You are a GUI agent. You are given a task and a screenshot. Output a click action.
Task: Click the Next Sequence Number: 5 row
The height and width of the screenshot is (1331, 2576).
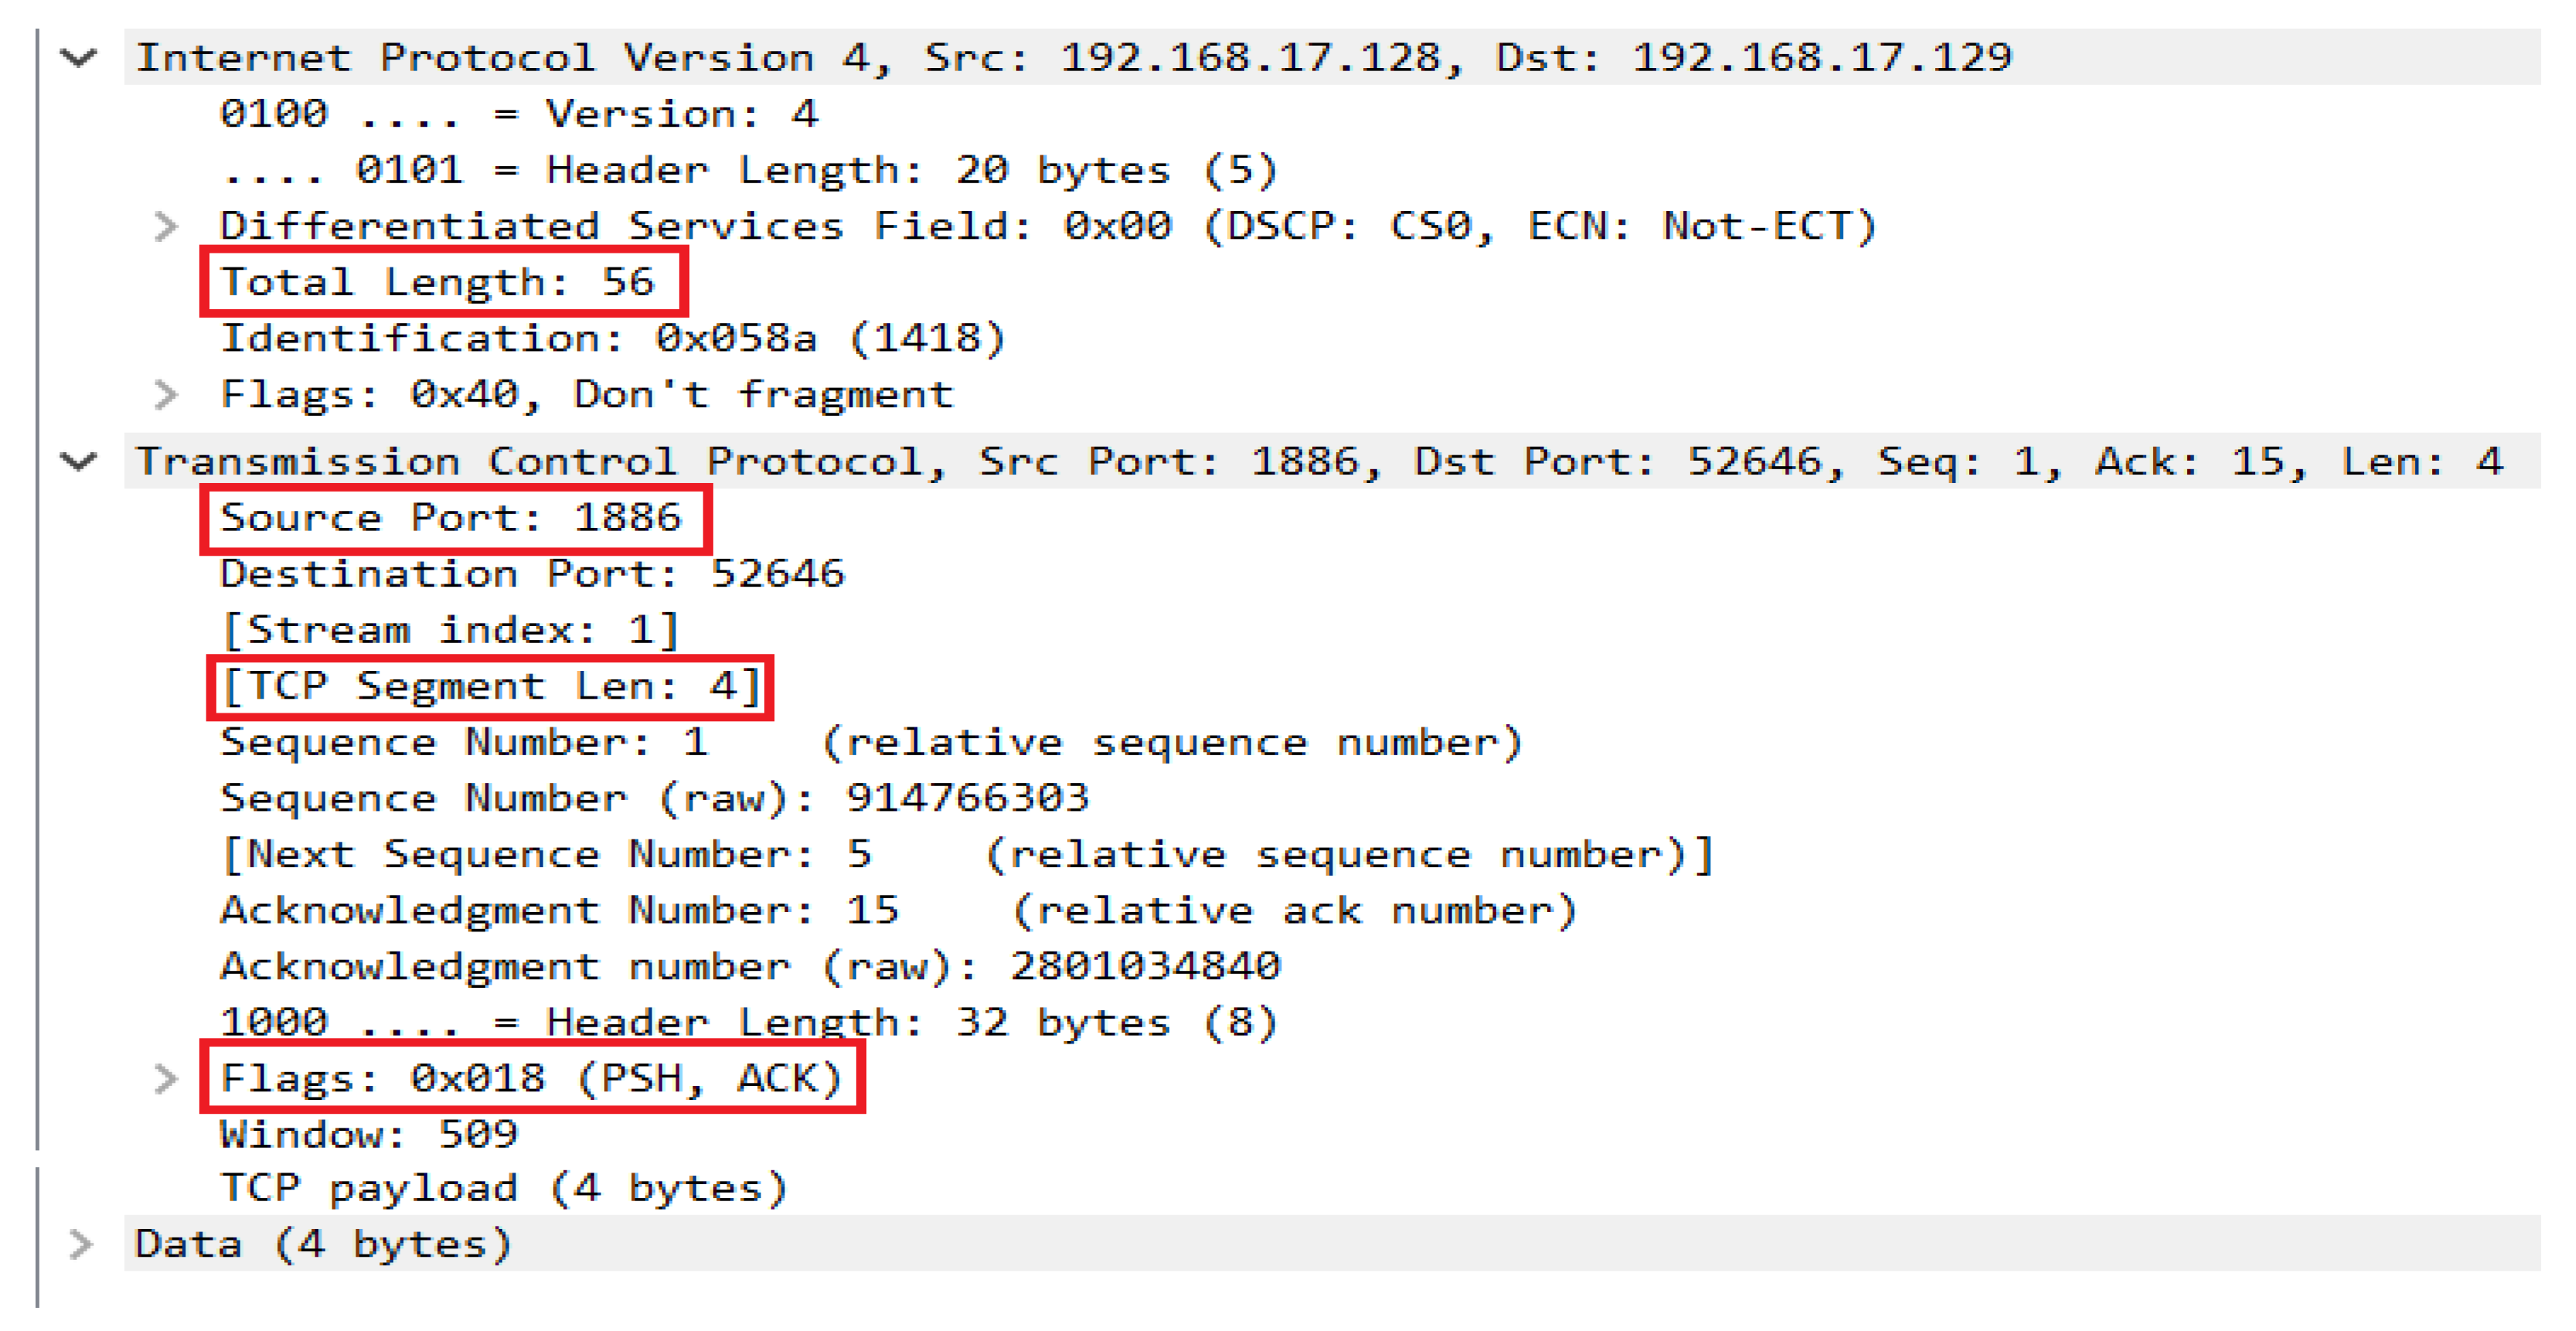pyautogui.click(x=966, y=855)
